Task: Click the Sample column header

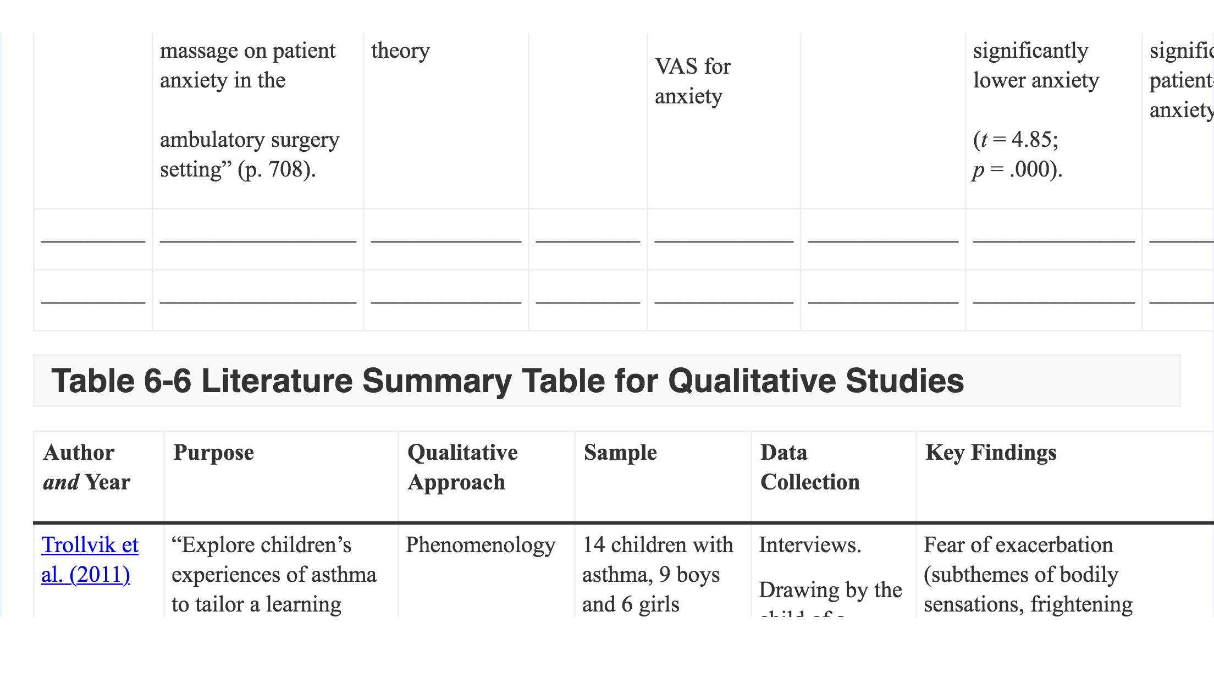Action: (x=620, y=453)
